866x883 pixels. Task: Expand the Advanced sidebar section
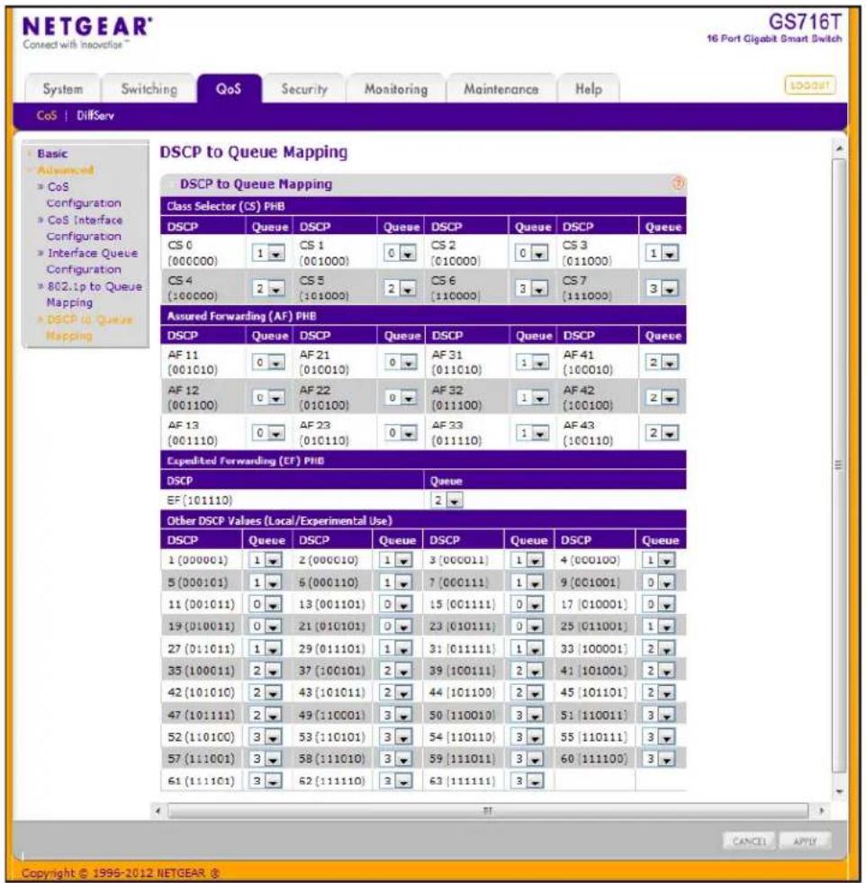pos(66,169)
